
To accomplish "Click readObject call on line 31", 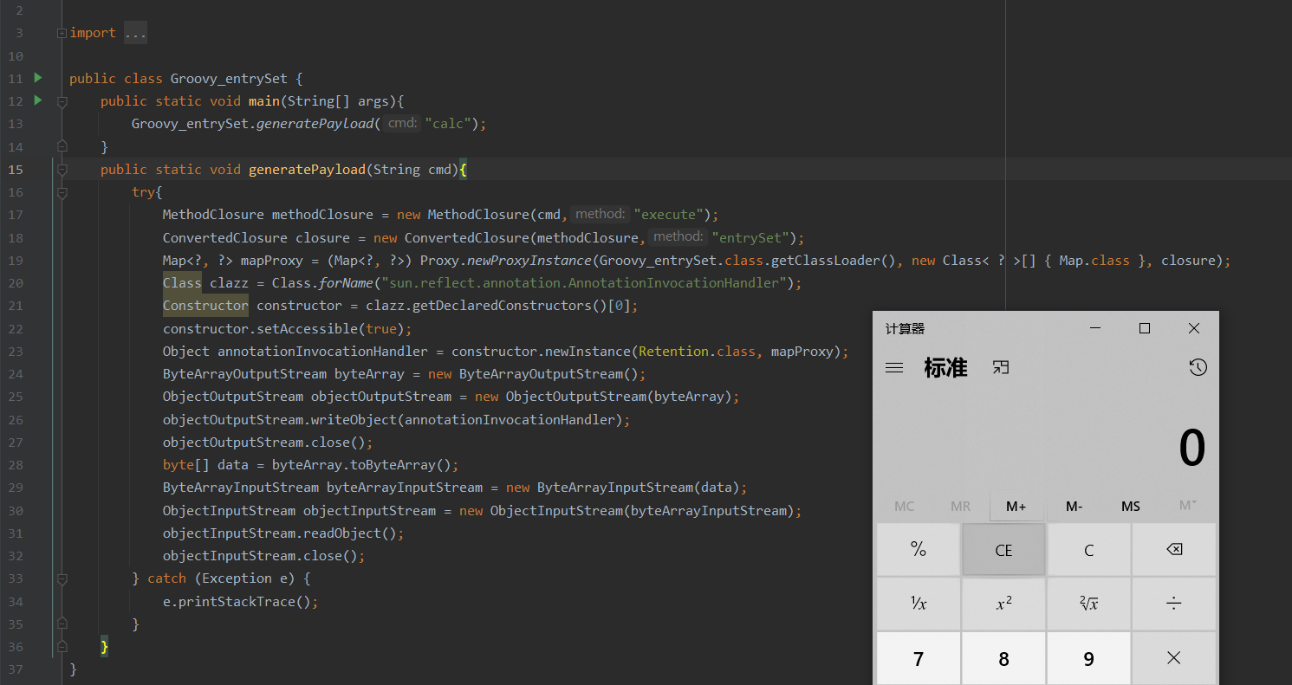I will coord(341,533).
